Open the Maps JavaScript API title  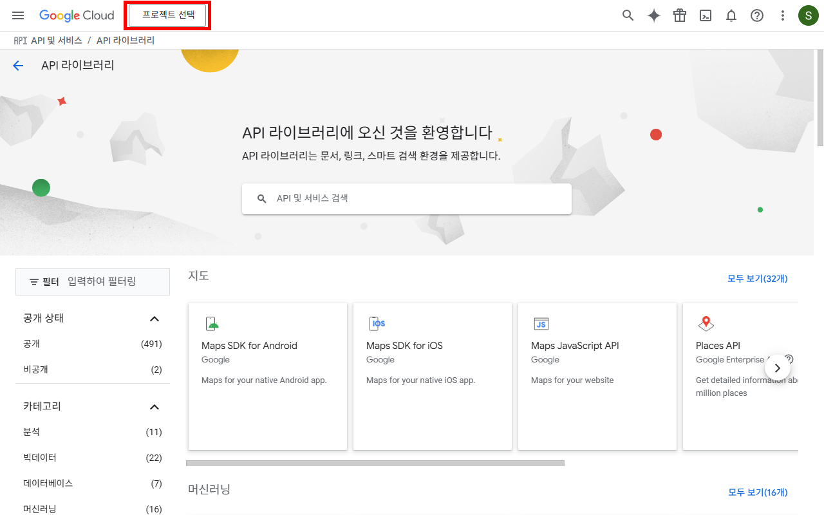(x=575, y=346)
